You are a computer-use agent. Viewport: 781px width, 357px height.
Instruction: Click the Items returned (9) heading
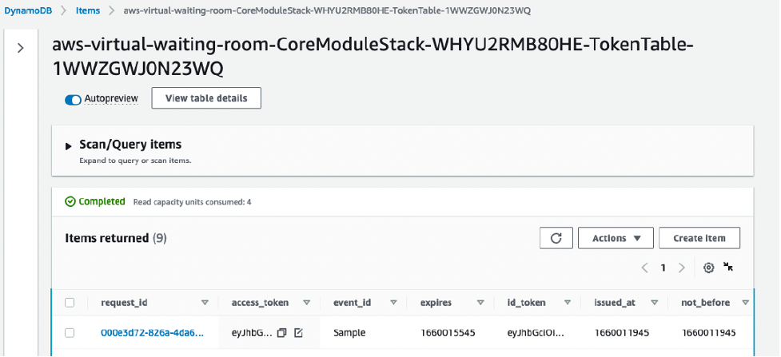116,238
